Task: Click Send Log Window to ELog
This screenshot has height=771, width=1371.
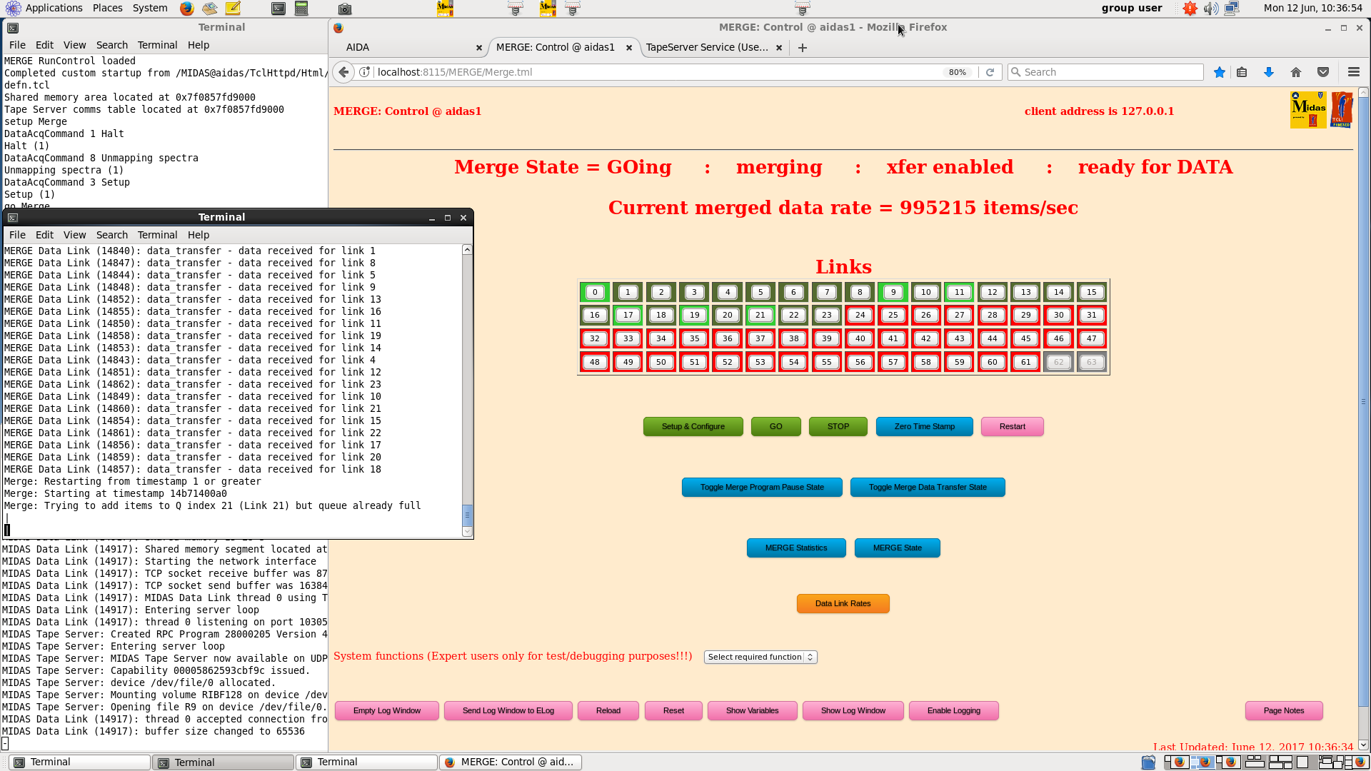Action: pos(508,710)
